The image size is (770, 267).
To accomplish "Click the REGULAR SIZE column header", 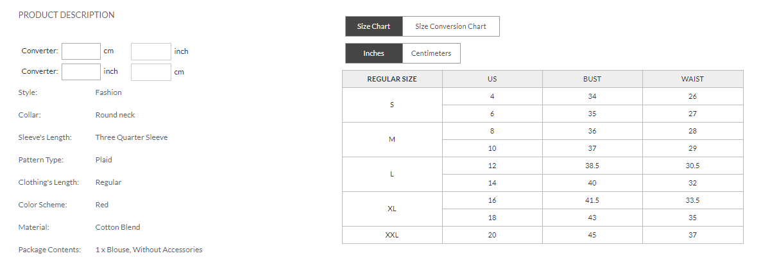I will click(392, 79).
